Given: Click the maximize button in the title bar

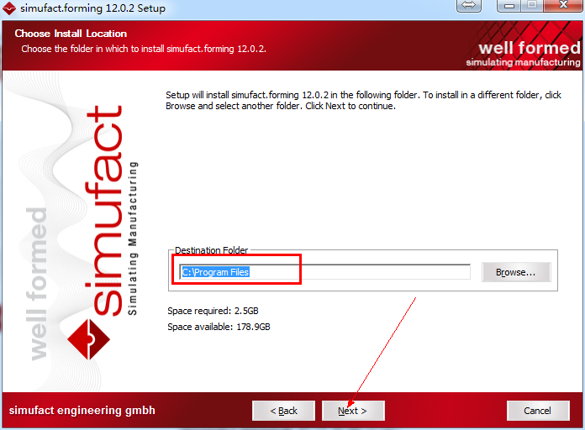Looking at the screenshot, I should (x=532, y=5).
